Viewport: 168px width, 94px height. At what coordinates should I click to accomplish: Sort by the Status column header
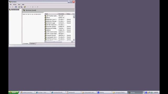click(69, 14)
